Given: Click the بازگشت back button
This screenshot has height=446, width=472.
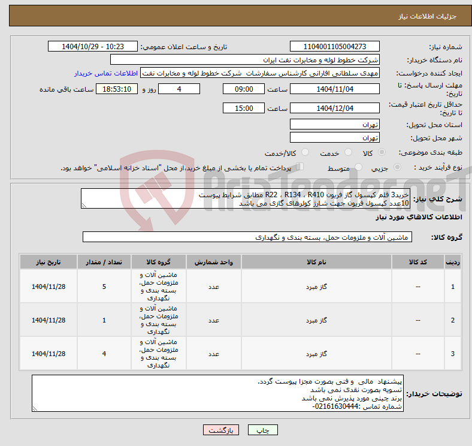Looking at the screenshot, I should [x=221, y=430].
